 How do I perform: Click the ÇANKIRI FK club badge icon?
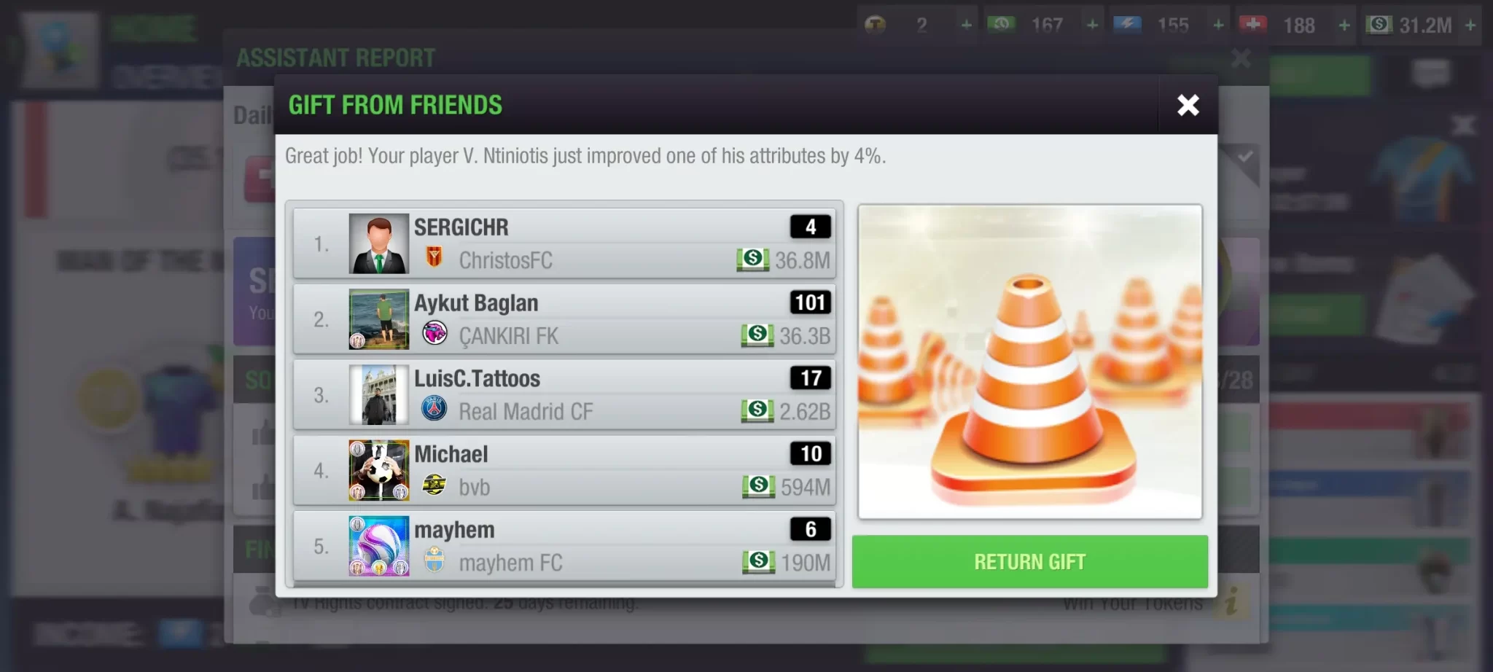(434, 334)
